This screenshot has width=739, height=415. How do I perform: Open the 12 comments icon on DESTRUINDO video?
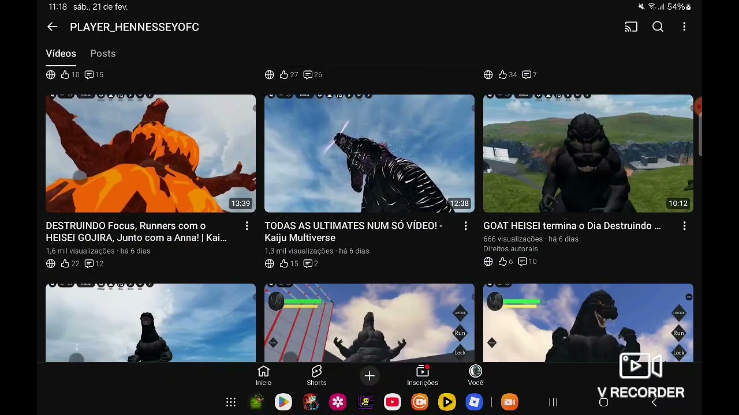tap(89, 263)
